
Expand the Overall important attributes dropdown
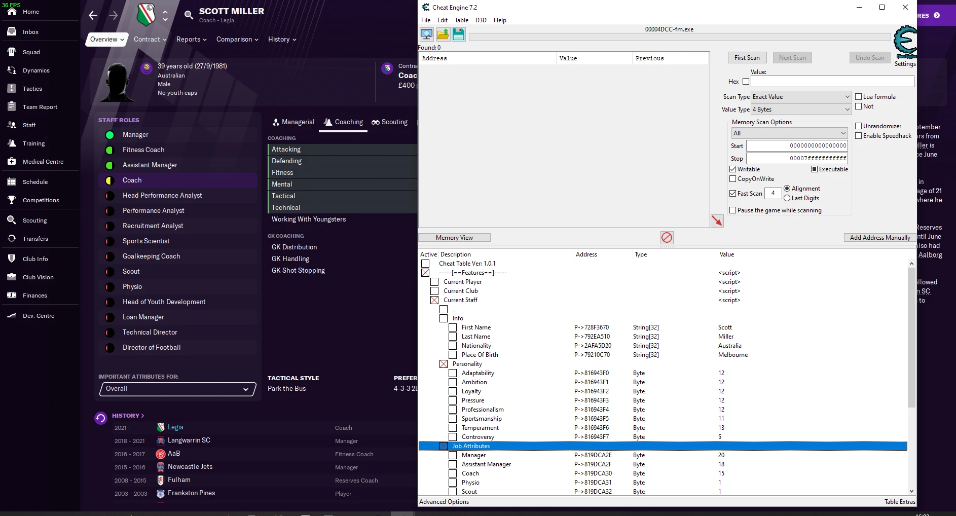point(177,389)
